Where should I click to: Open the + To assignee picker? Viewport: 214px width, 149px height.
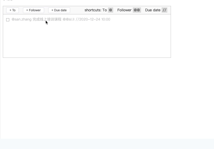coord(12,10)
